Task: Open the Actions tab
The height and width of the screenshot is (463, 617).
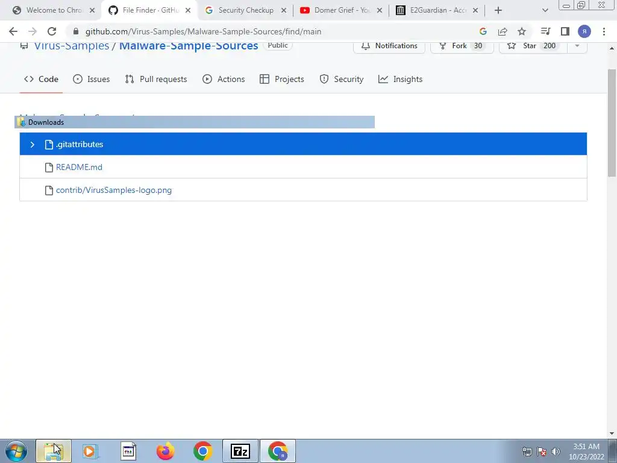Action: coord(224,79)
